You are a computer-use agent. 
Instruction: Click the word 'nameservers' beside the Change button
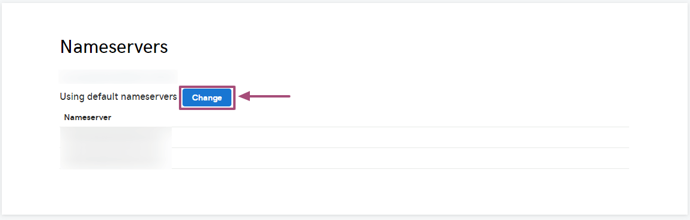[x=148, y=97]
